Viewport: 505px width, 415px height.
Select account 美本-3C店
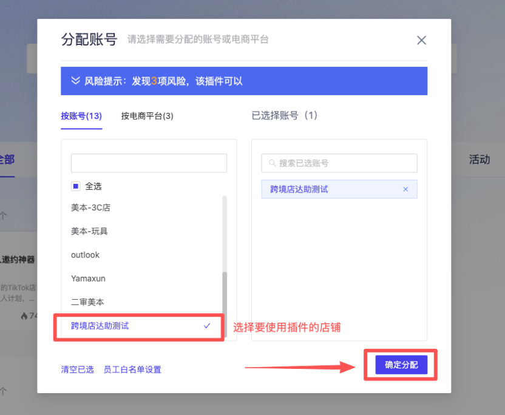click(90, 207)
